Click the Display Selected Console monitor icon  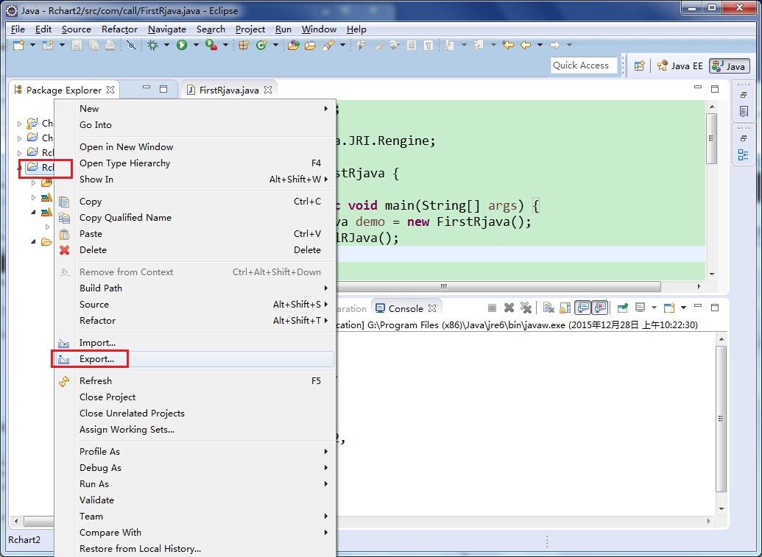tap(640, 308)
